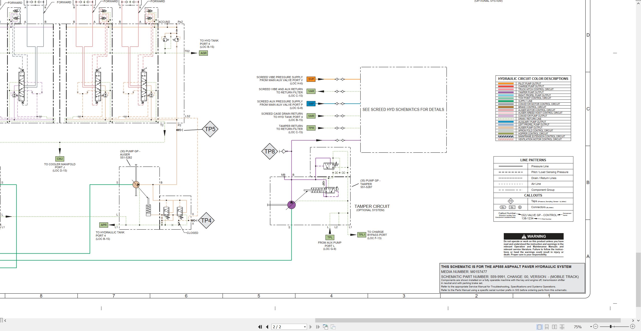Click the TP4 pressure tap diamond
The width and height of the screenshot is (641, 331).
coord(206,221)
